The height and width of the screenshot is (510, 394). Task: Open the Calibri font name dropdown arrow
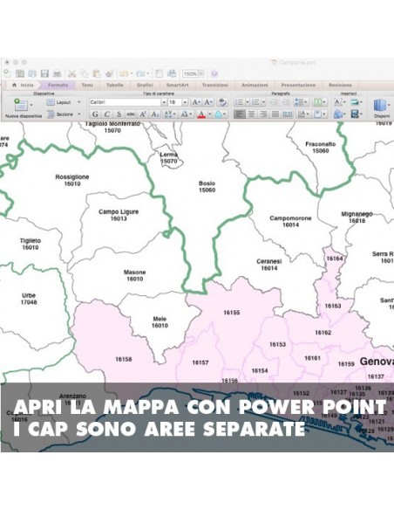(164, 102)
